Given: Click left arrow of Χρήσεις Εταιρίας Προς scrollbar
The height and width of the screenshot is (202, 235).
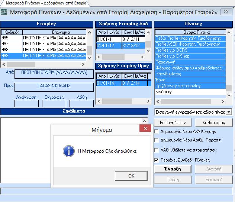Looking at the screenshot, I should click(99, 101).
